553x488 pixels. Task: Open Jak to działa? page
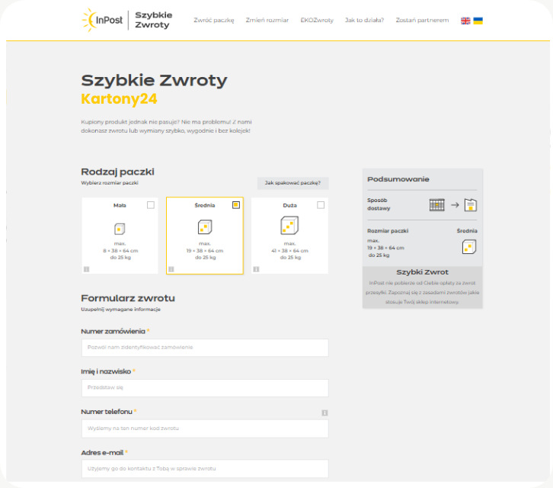(364, 20)
